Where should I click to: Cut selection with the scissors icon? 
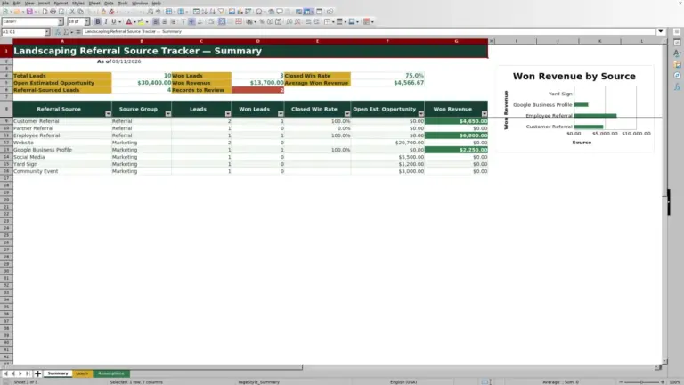(72, 12)
